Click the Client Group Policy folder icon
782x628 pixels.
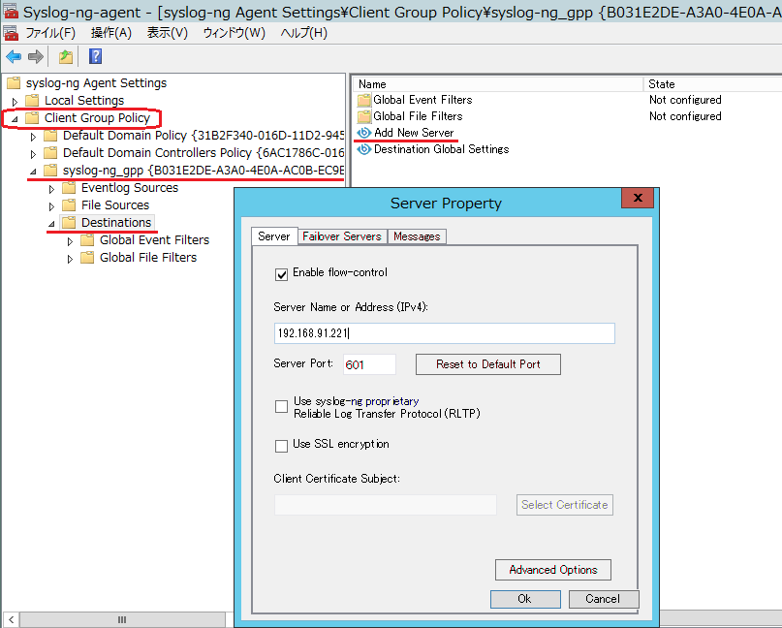tap(32, 117)
